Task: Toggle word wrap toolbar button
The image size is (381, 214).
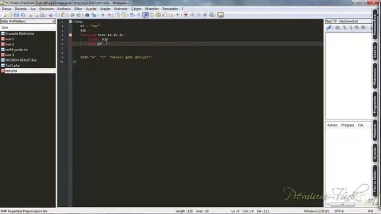Action: 132,15
